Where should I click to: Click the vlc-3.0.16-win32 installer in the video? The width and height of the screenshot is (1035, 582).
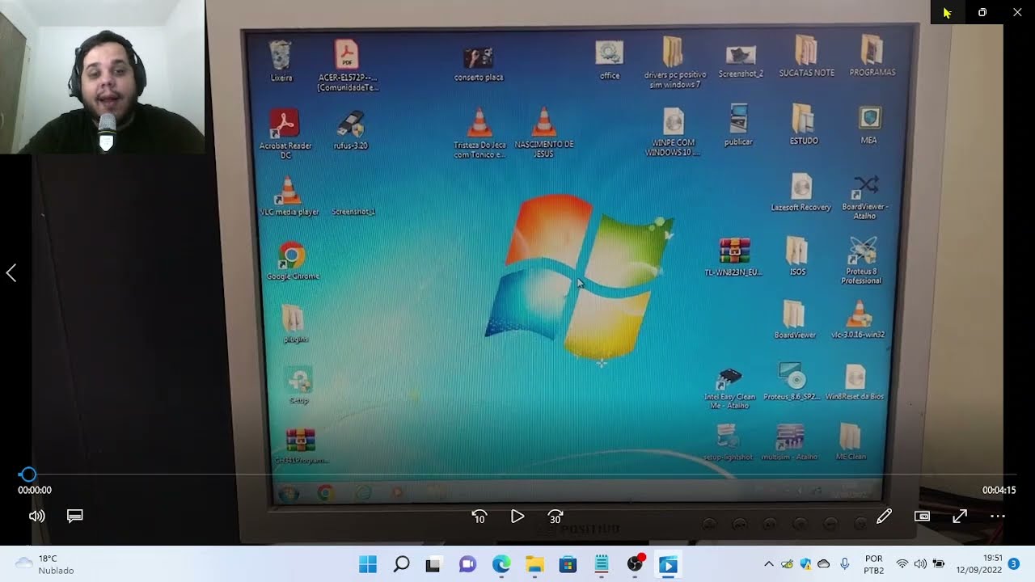pos(858,319)
